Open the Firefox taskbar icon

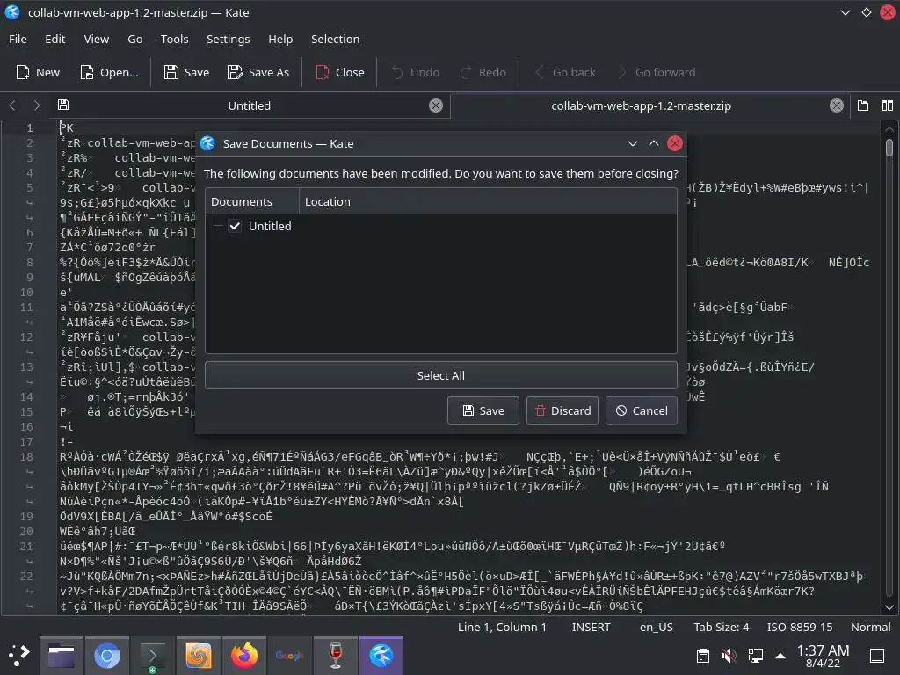pos(244,656)
